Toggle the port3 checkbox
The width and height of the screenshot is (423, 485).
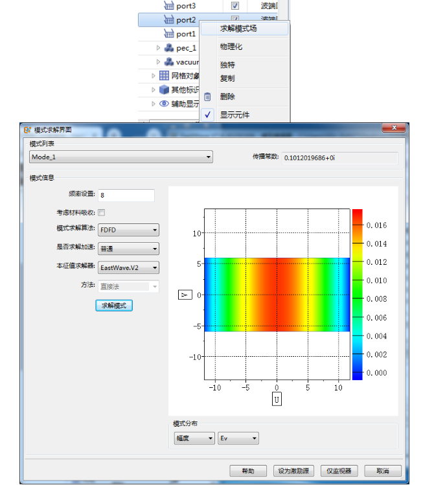point(235,6)
